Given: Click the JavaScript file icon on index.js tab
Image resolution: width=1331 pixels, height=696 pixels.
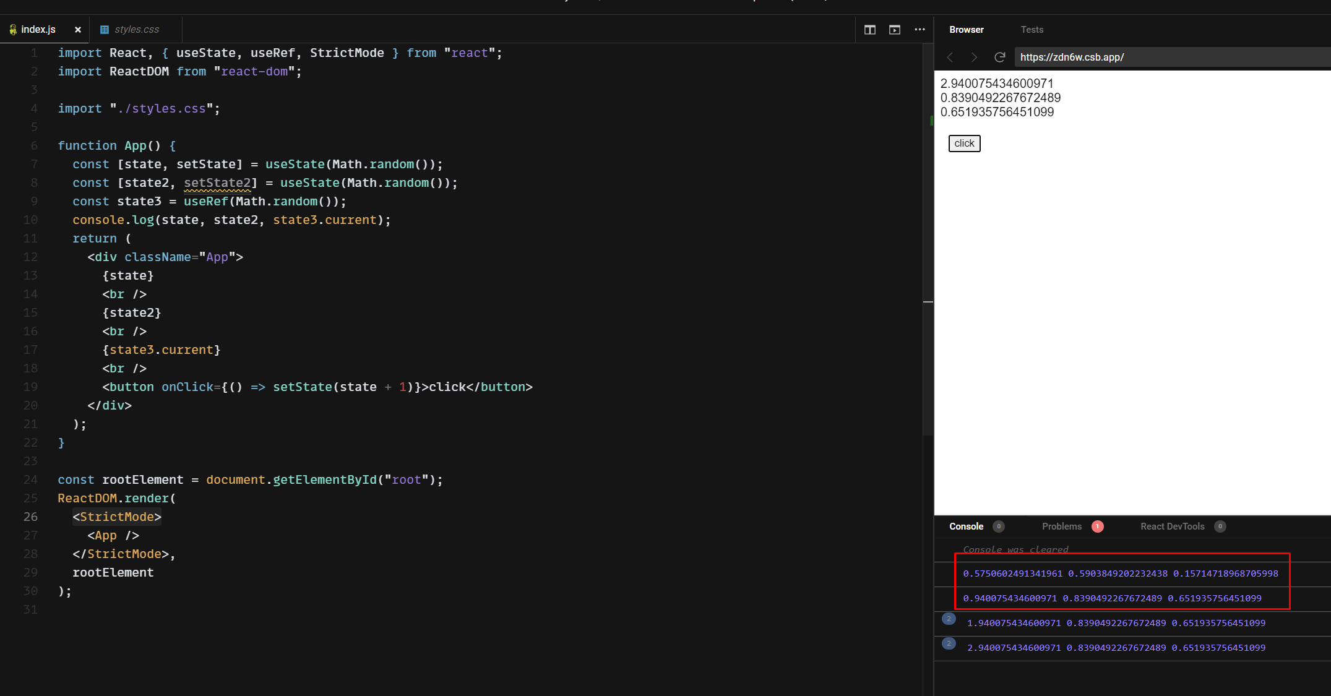Looking at the screenshot, I should pyautogui.click(x=12, y=28).
